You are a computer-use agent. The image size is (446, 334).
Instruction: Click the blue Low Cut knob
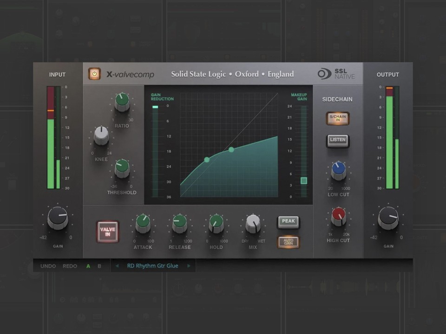pos(339,170)
